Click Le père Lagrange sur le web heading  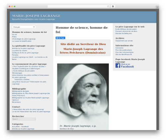coord(130,27)
